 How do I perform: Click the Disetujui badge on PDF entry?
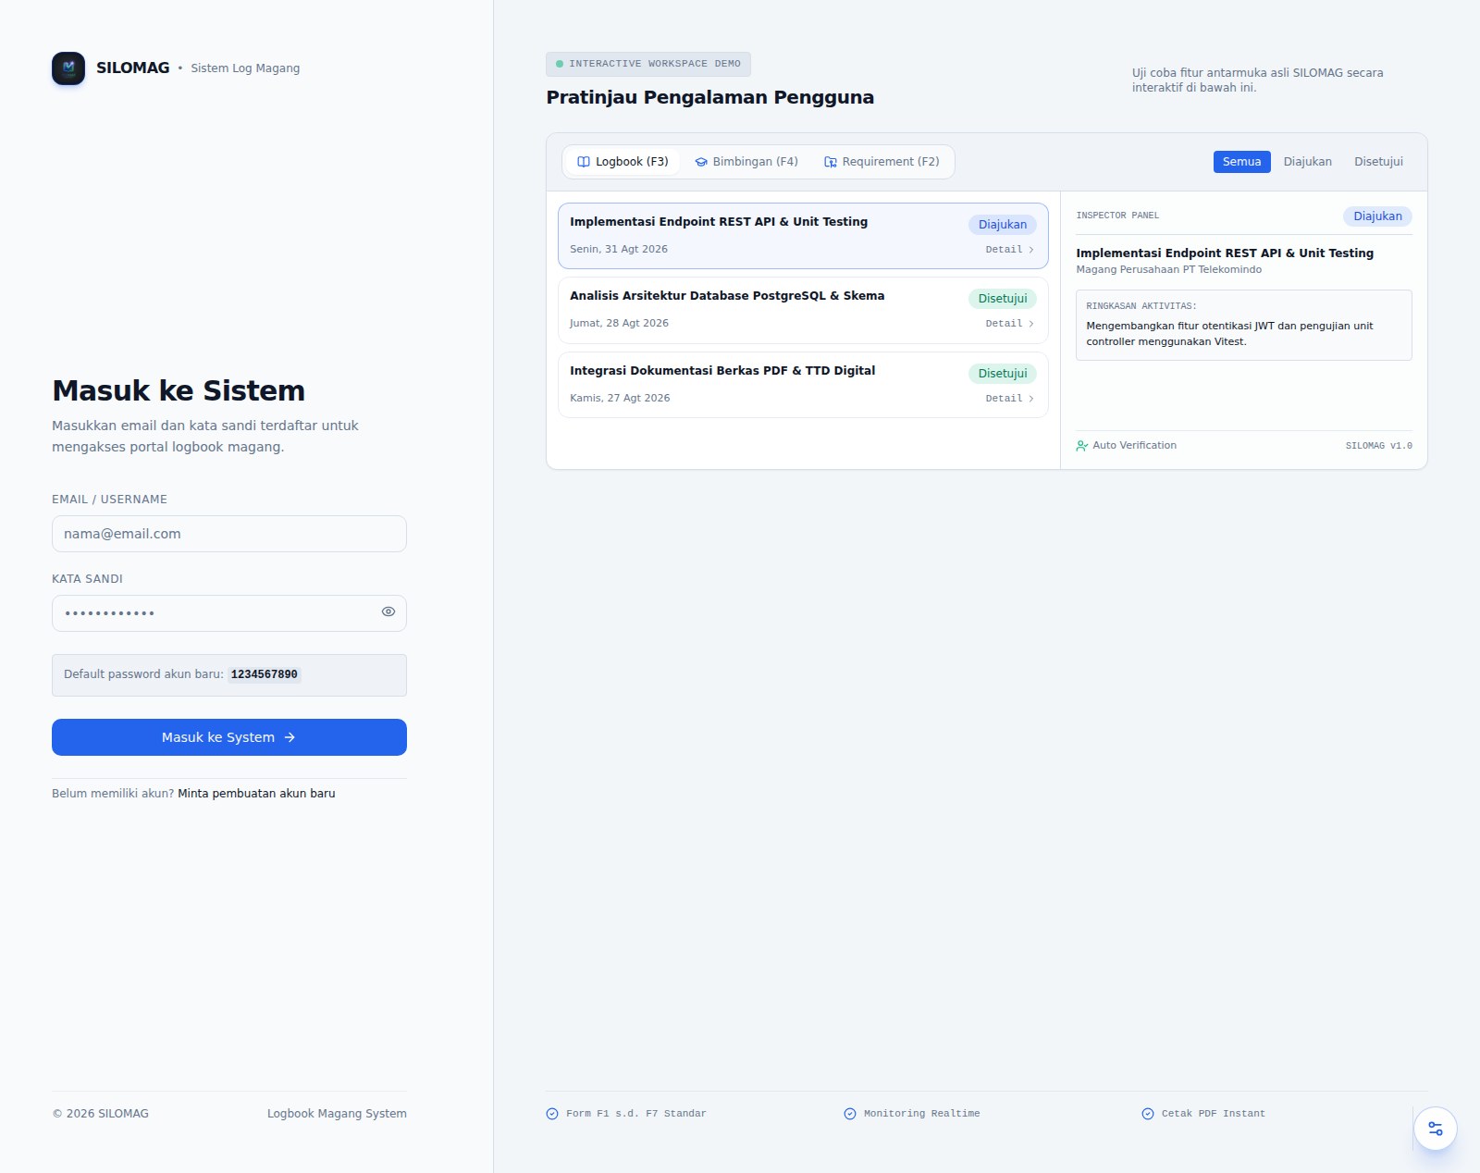tap(1003, 374)
